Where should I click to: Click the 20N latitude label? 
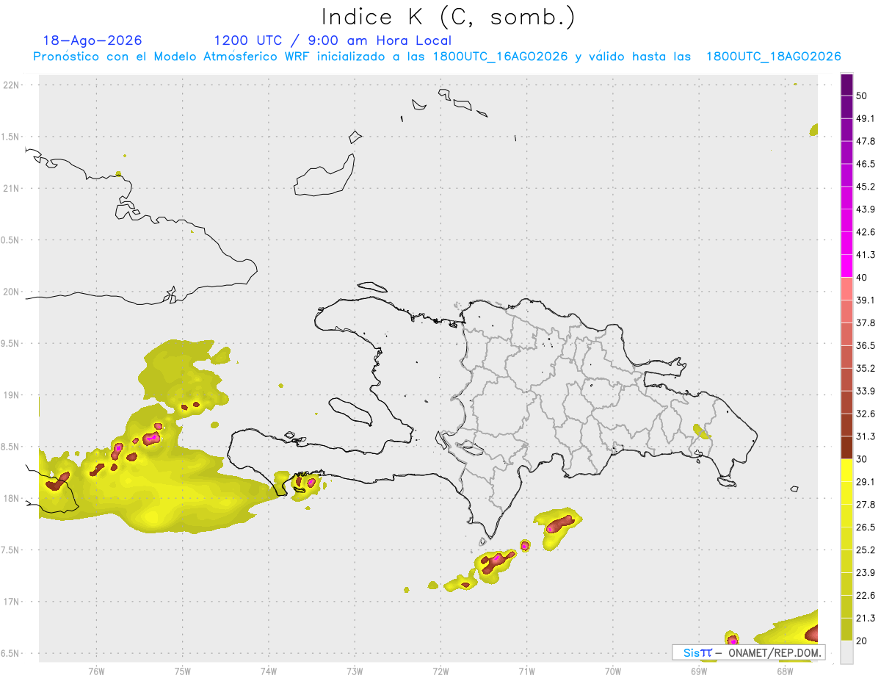coord(11,292)
